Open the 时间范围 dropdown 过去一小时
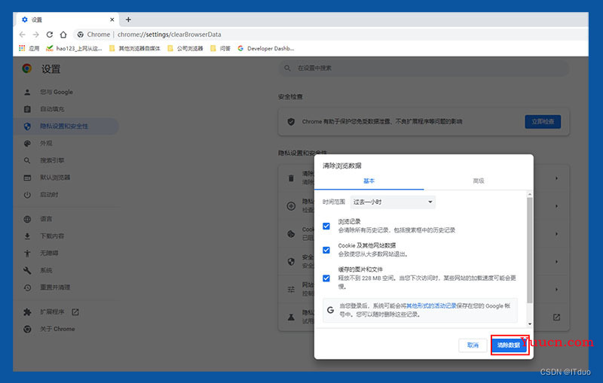The image size is (603, 383). point(393,202)
